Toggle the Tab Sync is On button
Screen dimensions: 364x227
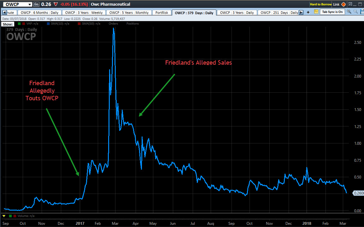[x=332, y=12]
